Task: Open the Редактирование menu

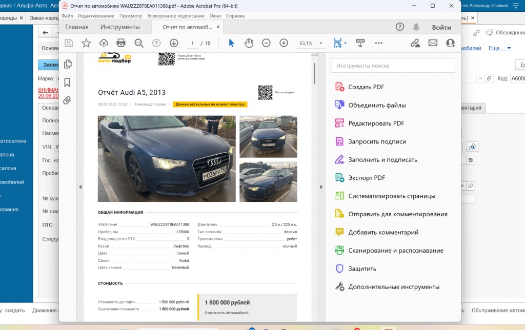Action: point(96,16)
